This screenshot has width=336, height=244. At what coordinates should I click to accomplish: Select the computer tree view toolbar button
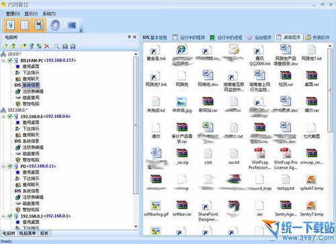[x=11, y=25]
